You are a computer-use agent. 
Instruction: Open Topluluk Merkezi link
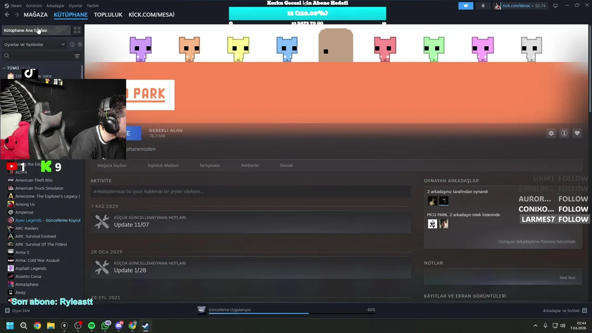click(x=163, y=165)
